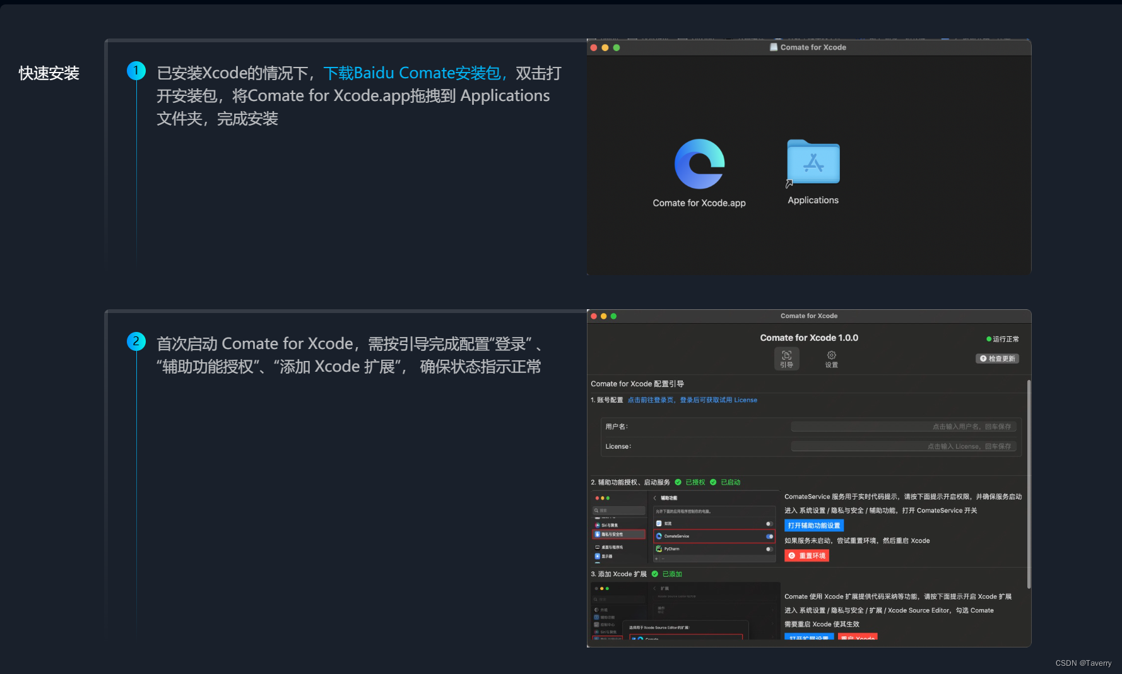The height and width of the screenshot is (674, 1122).
Task: Focus the License input field
Action: click(x=904, y=446)
